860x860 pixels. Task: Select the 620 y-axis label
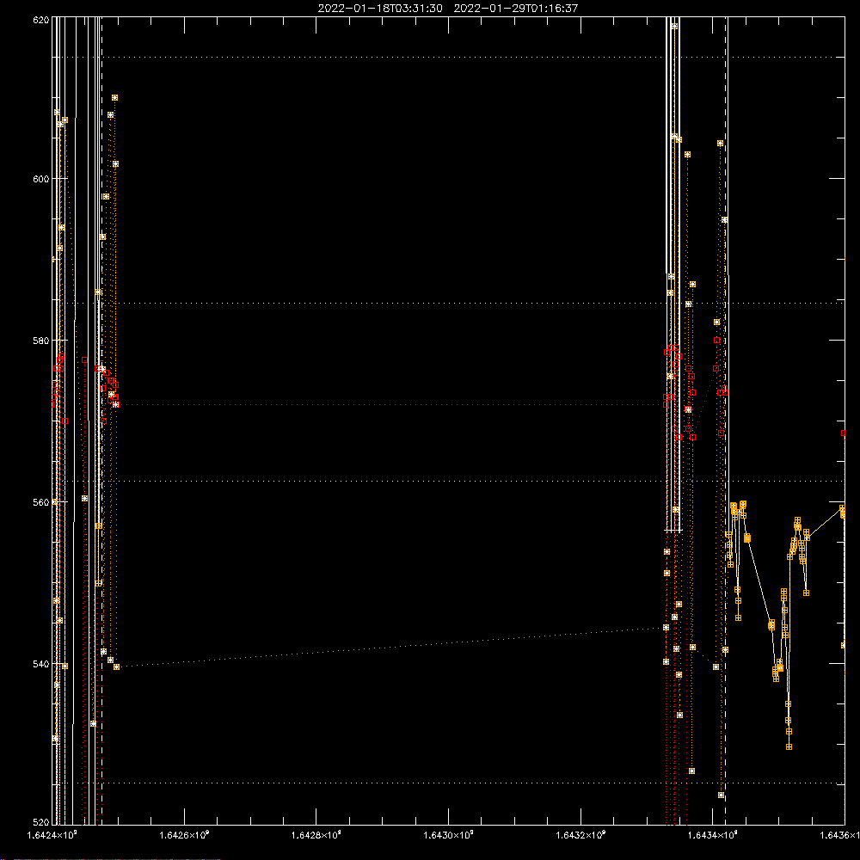click(41, 20)
